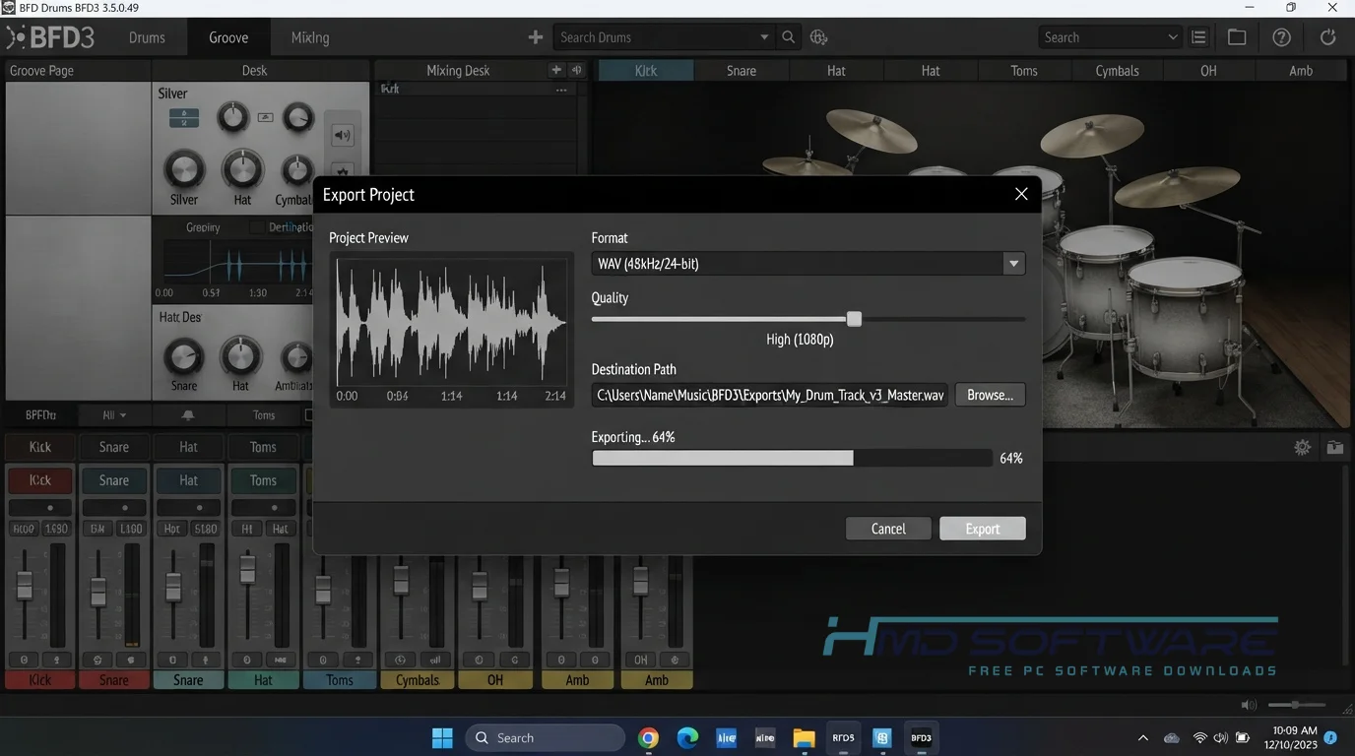The height and width of the screenshot is (756, 1355).
Task: Toggle the dark blue Snare channel button above its fader
Action: (x=114, y=480)
